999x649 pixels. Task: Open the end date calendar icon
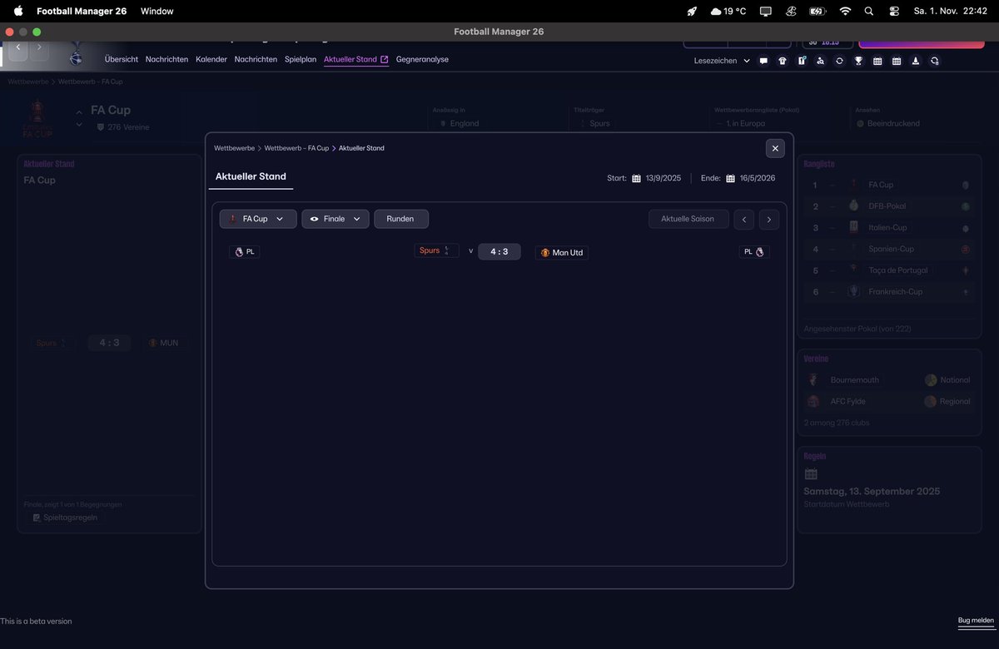click(730, 178)
